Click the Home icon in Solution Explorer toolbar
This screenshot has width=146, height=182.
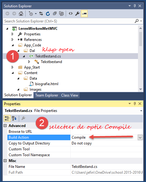(21, 14)
